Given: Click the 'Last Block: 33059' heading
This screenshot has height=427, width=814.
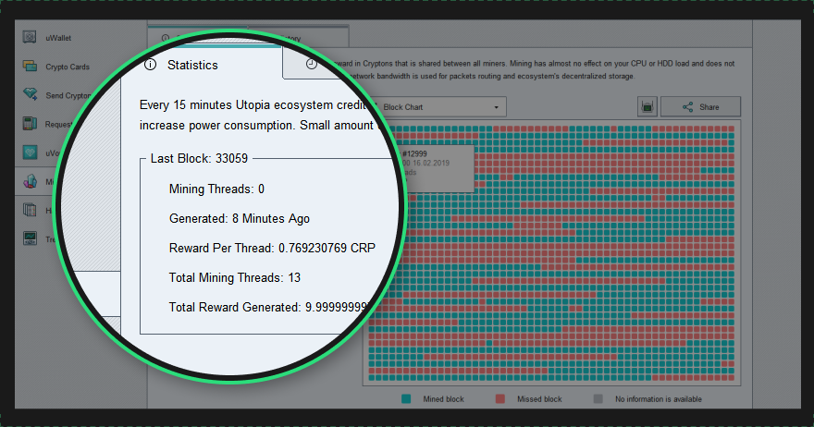Looking at the screenshot, I should tap(199, 158).
